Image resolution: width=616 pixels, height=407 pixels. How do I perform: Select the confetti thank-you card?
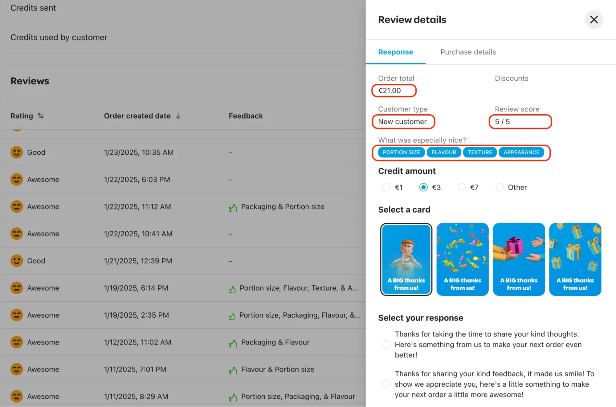462,259
